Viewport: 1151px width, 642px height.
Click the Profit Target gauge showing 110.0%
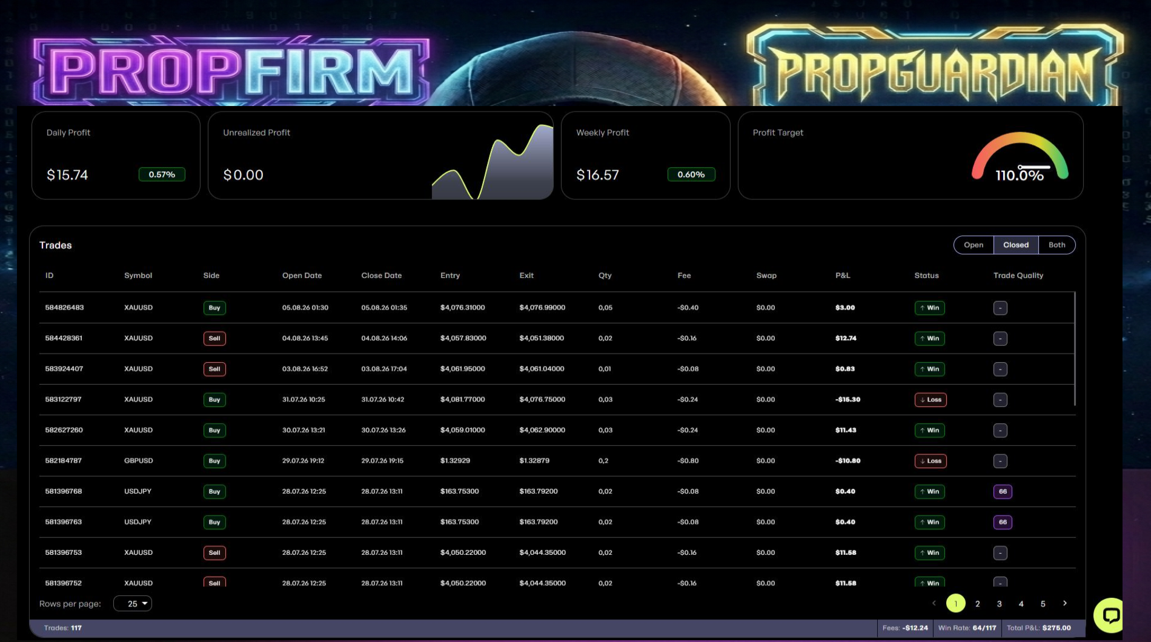tap(1020, 157)
